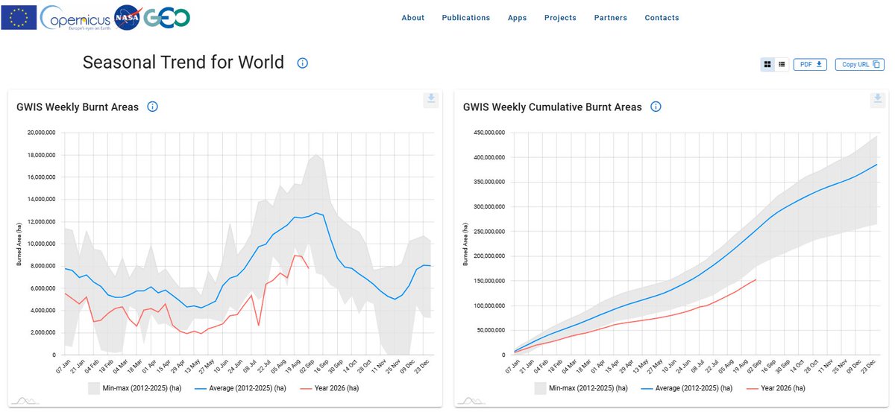Open the Projects menu
This screenshot has height=412, width=895.
coord(560,18)
